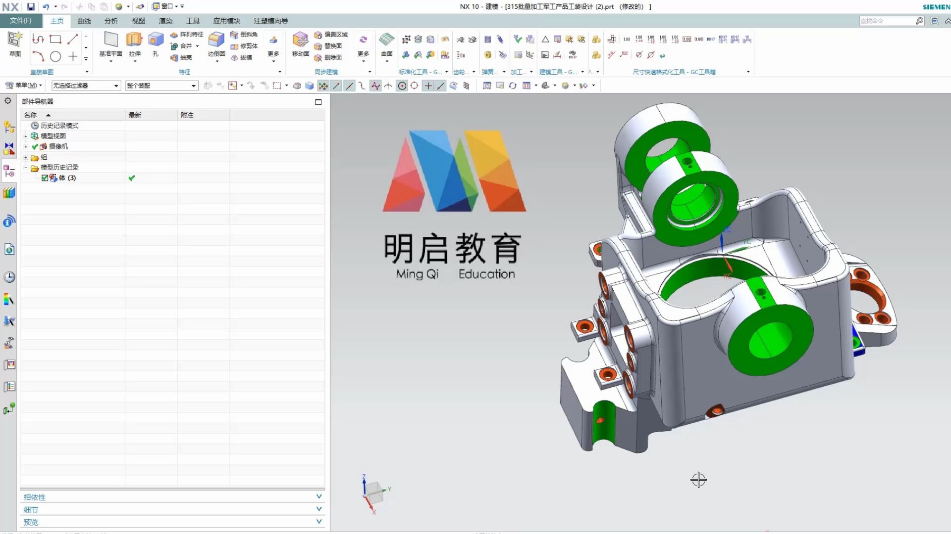The image size is (951, 534).
Task: Open the 分析 ribbon tab
Action: pos(111,21)
